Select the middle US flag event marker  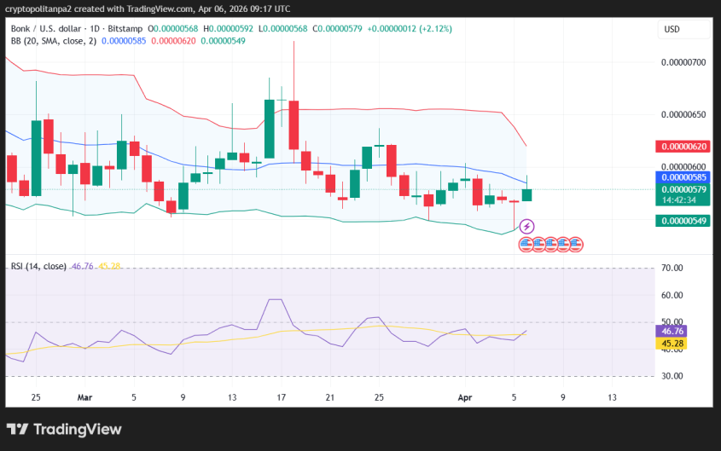(x=551, y=244)
